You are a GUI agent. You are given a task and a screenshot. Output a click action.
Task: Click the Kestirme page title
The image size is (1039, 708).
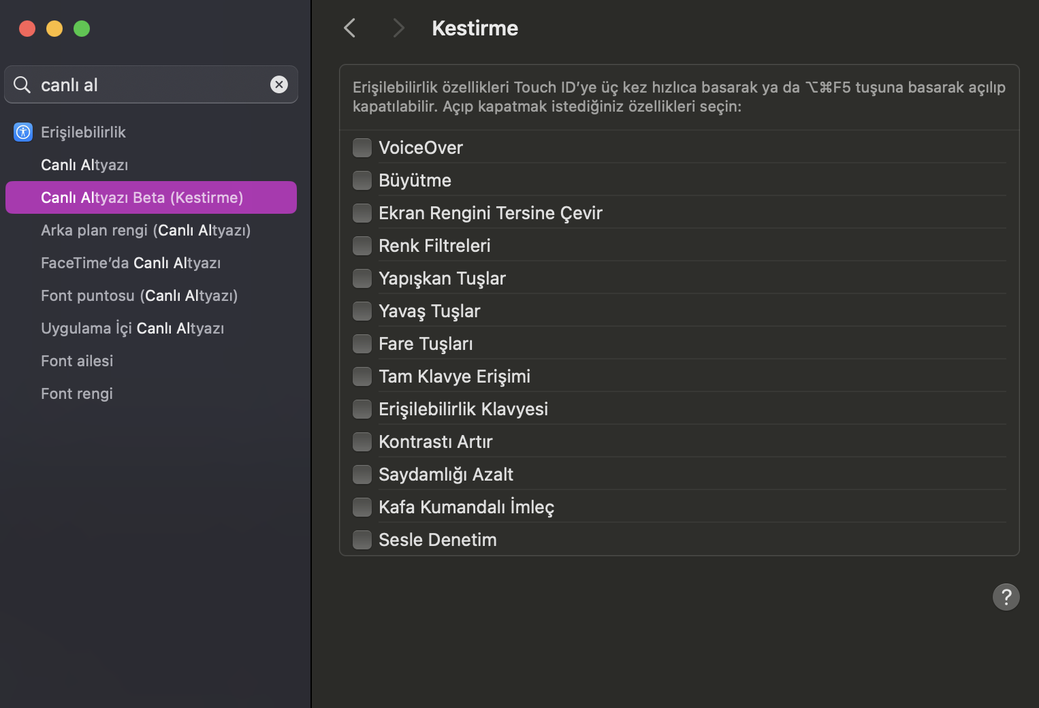(x=475, y=28)
